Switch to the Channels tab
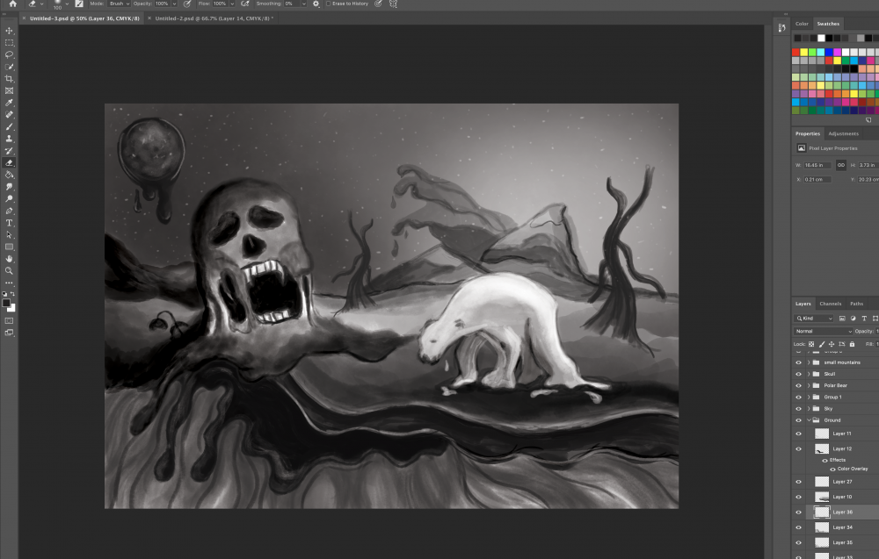This screenshot has width=879, height=559. [x=830, y=304]
